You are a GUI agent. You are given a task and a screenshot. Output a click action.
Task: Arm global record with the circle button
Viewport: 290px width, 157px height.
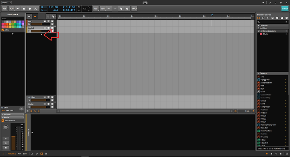pos(30,9)
